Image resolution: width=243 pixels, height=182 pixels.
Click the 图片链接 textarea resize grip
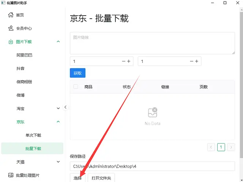pos(234,53)
